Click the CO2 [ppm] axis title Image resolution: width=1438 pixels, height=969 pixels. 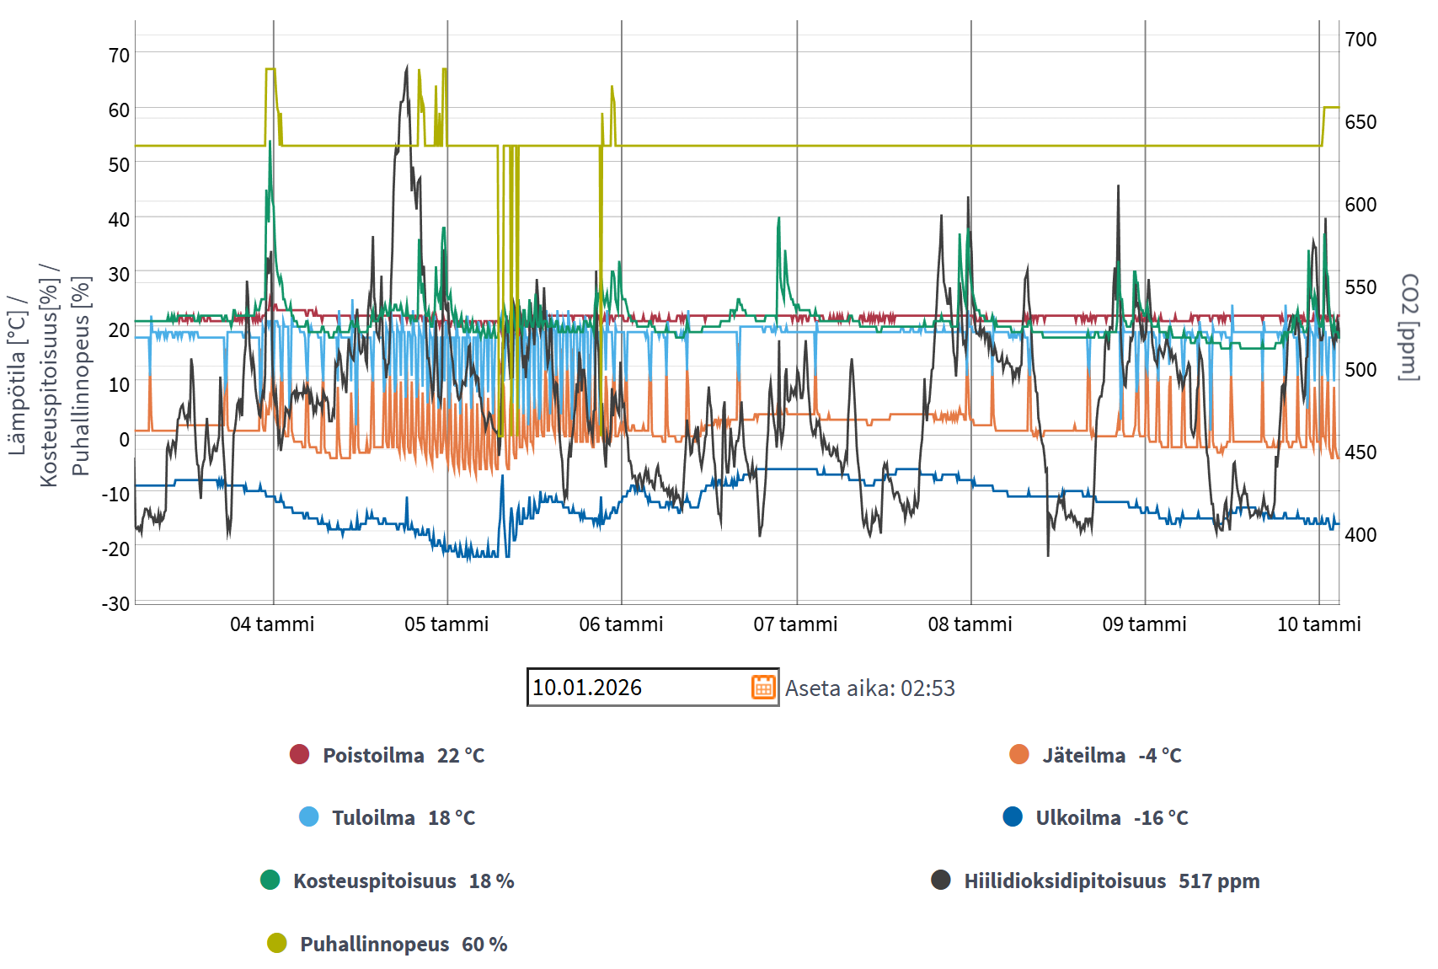coord(1409,327)
